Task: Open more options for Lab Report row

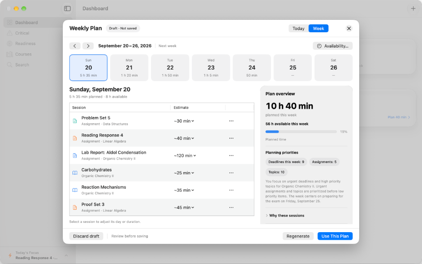Action: pos(231,156)
